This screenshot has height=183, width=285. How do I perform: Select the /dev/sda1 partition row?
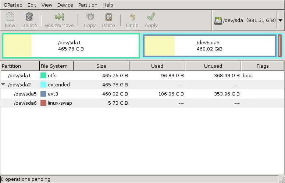(142, 75)
